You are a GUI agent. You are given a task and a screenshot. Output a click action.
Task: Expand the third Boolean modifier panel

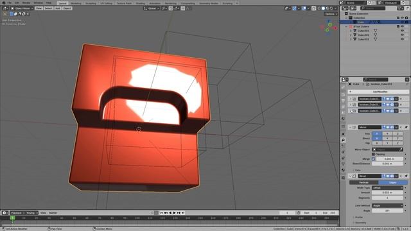351,111
